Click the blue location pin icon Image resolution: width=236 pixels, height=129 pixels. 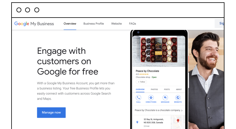coord(137,122)
